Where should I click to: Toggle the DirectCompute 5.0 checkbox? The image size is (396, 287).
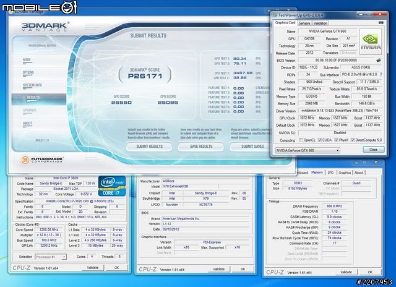353,140
